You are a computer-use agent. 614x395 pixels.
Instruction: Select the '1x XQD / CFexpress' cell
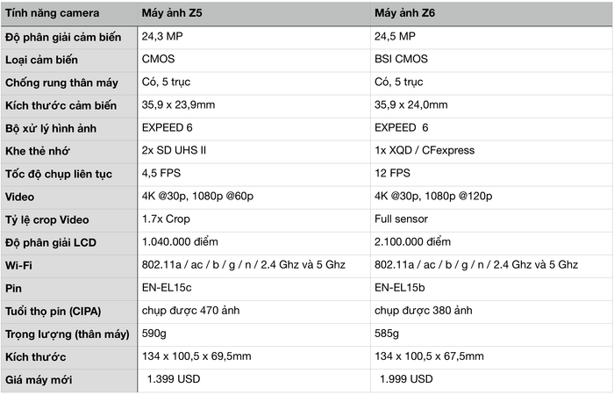[491, 152]
